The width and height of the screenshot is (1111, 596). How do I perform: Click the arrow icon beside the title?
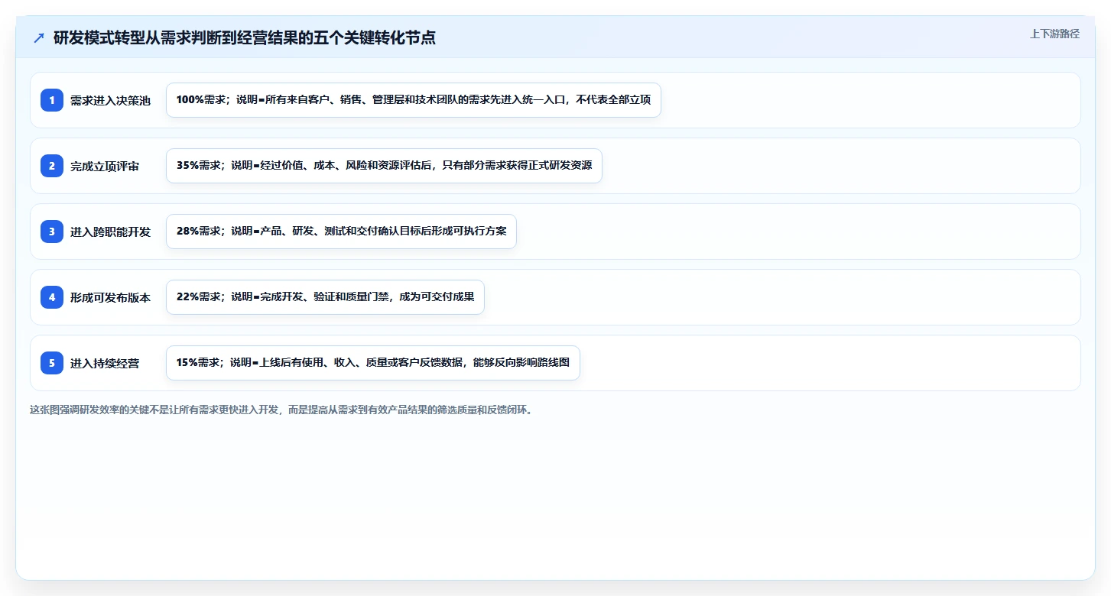pos(39,38)
